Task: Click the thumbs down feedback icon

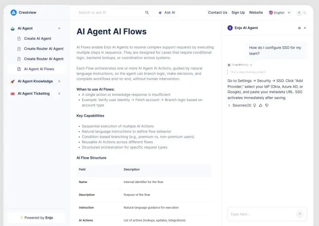Action: [x=267, y=105]
